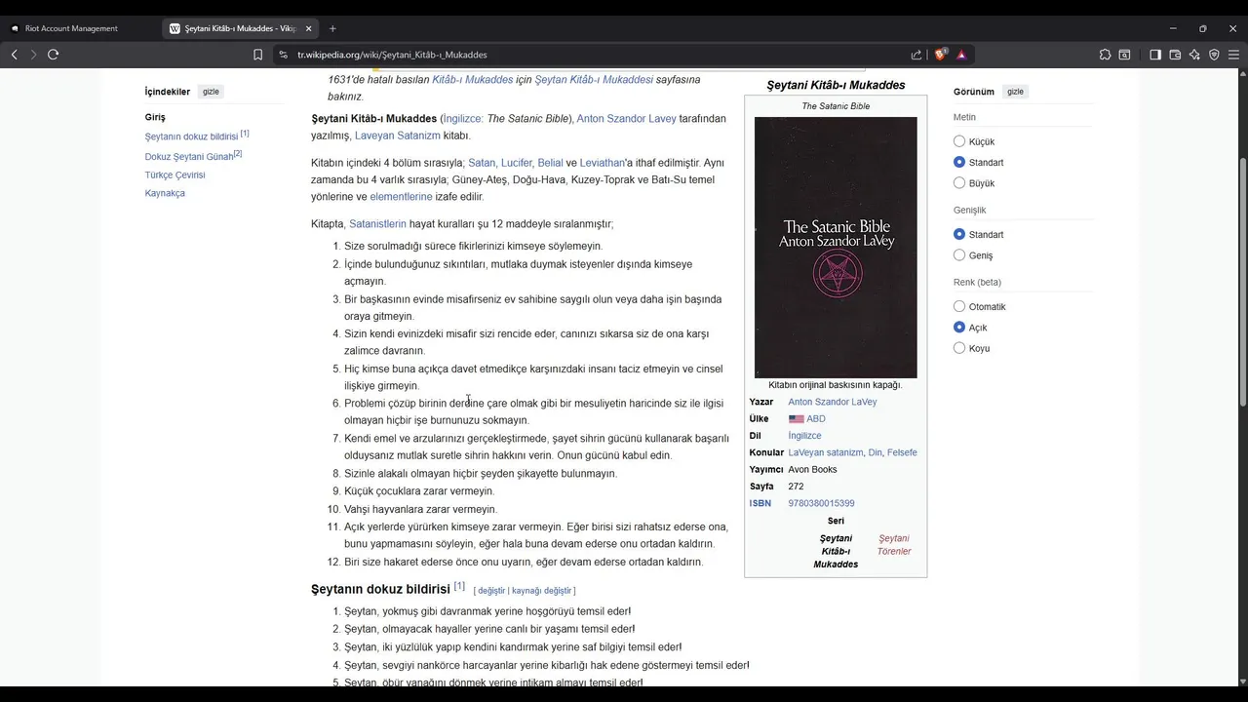Screen dimensions: 1248x702
Task: Click the Wikipedia favicon on active tab
Action: pos(175,28)
